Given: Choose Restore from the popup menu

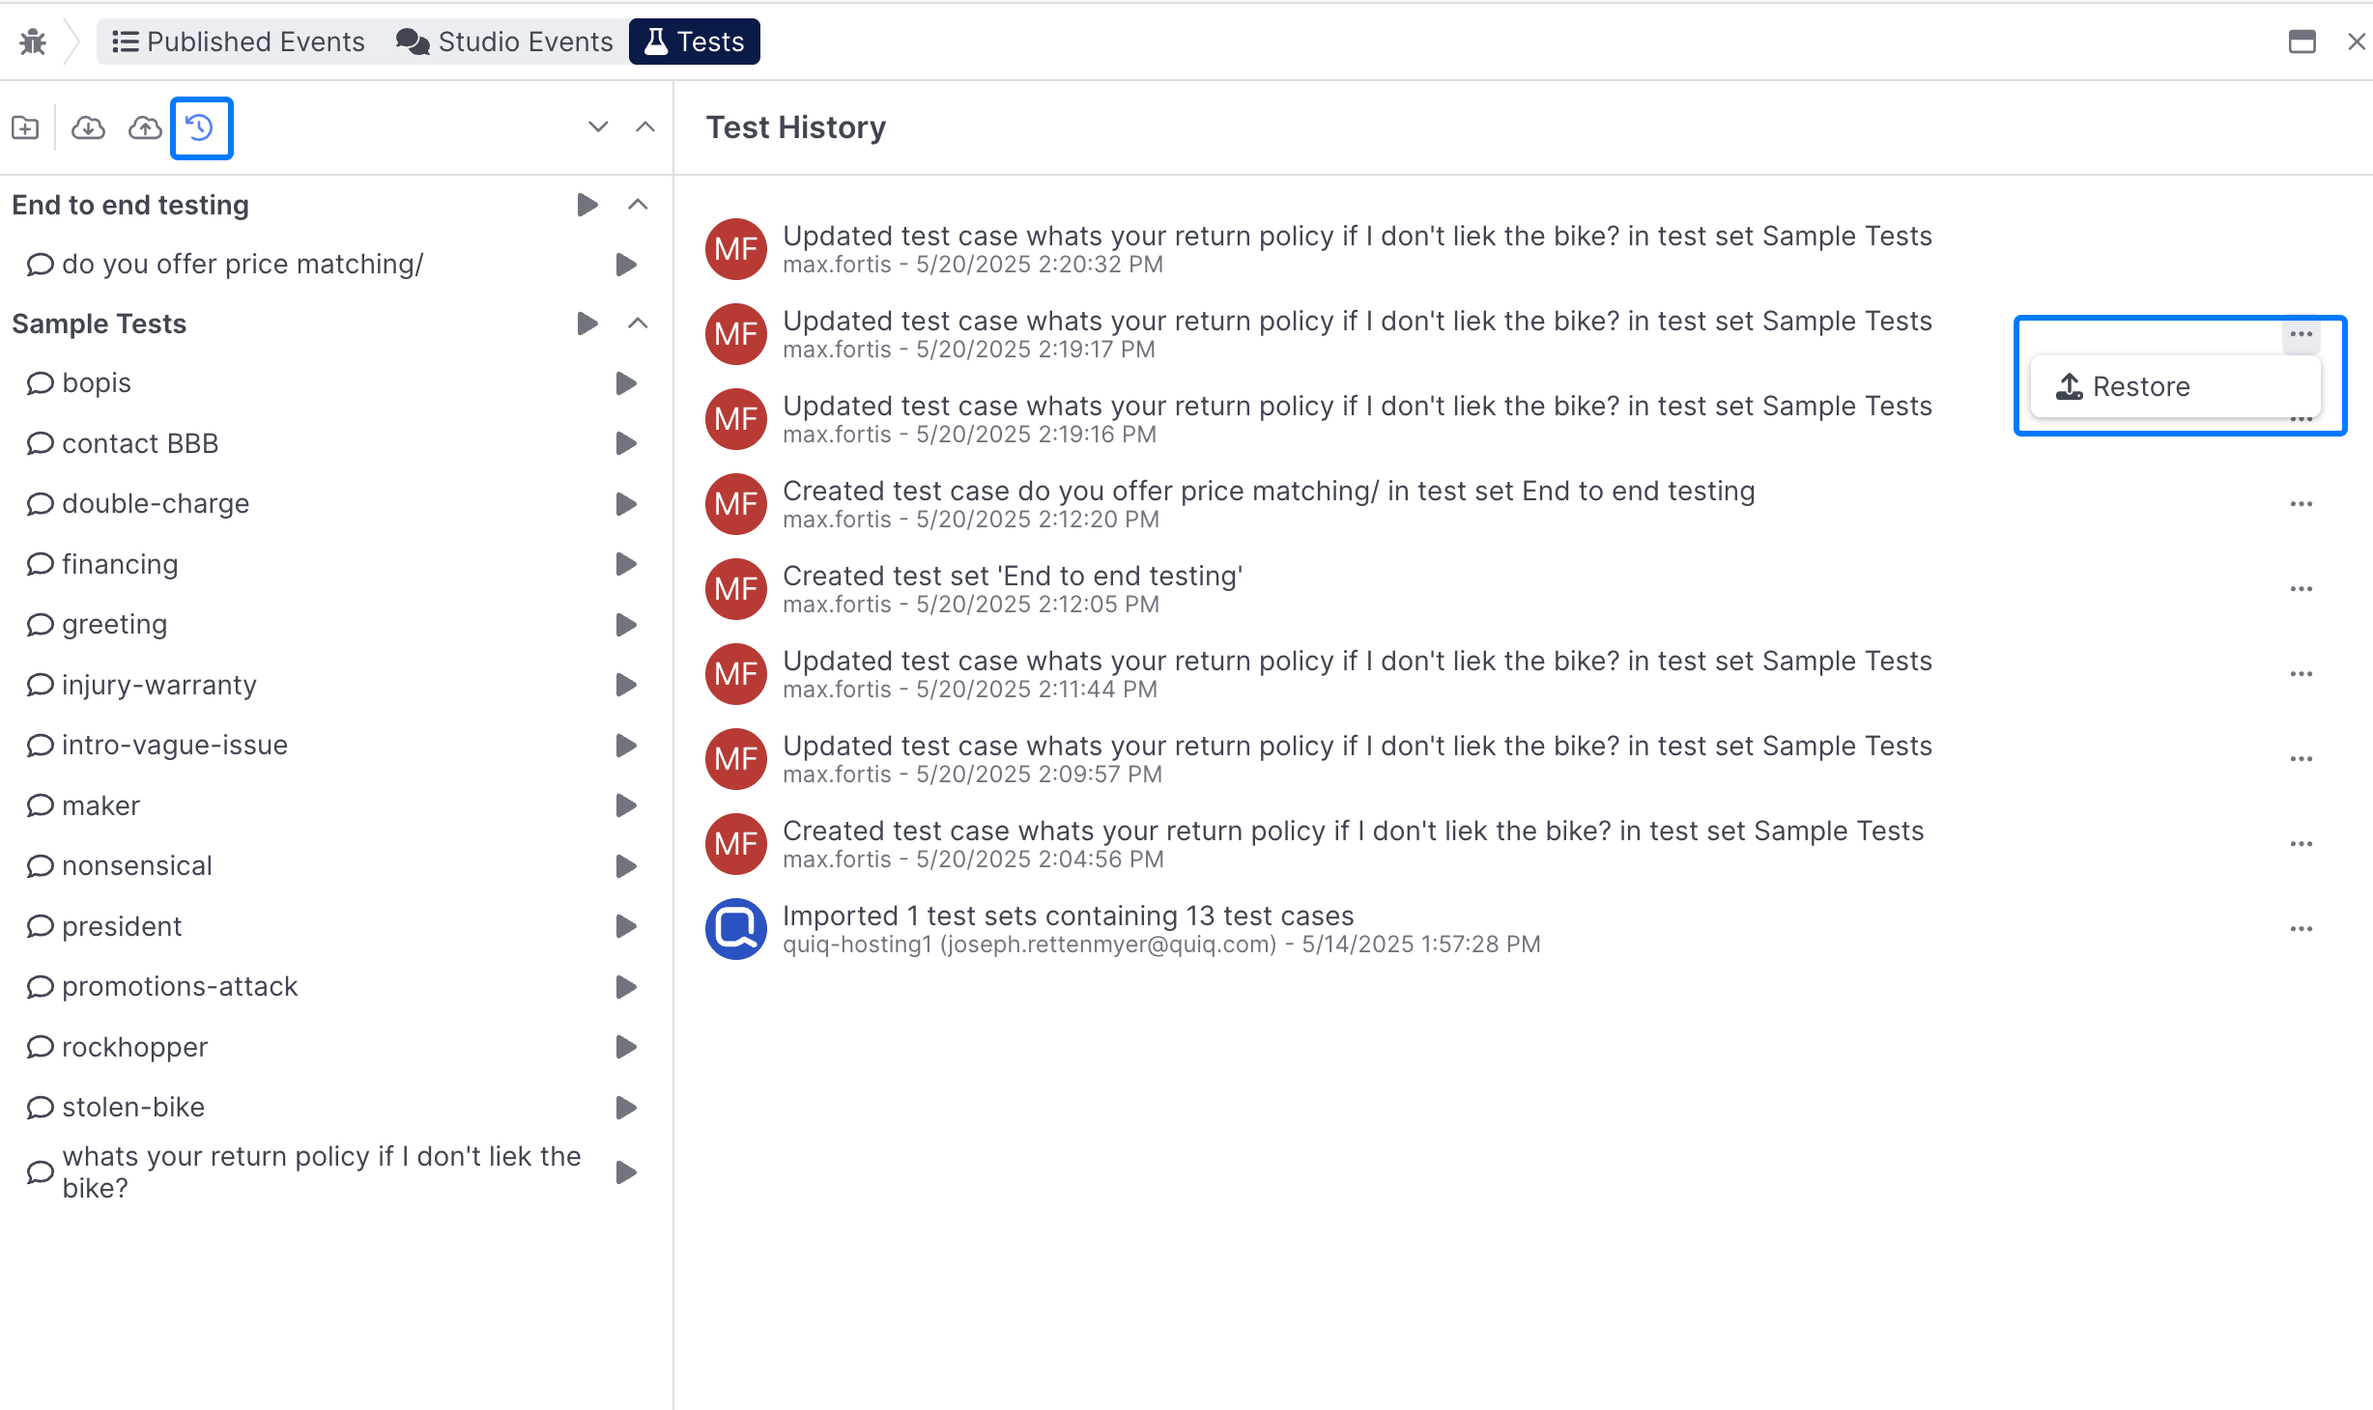Looking at the screenshot, I should 2140,386.
